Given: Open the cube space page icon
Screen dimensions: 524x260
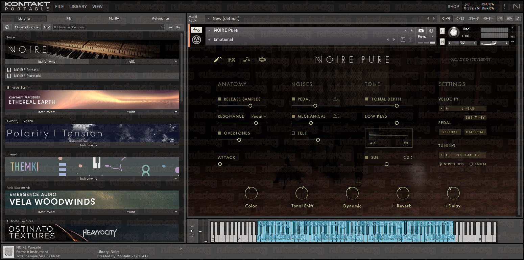Looking at the screenshot, I should (x=262, y=60).
